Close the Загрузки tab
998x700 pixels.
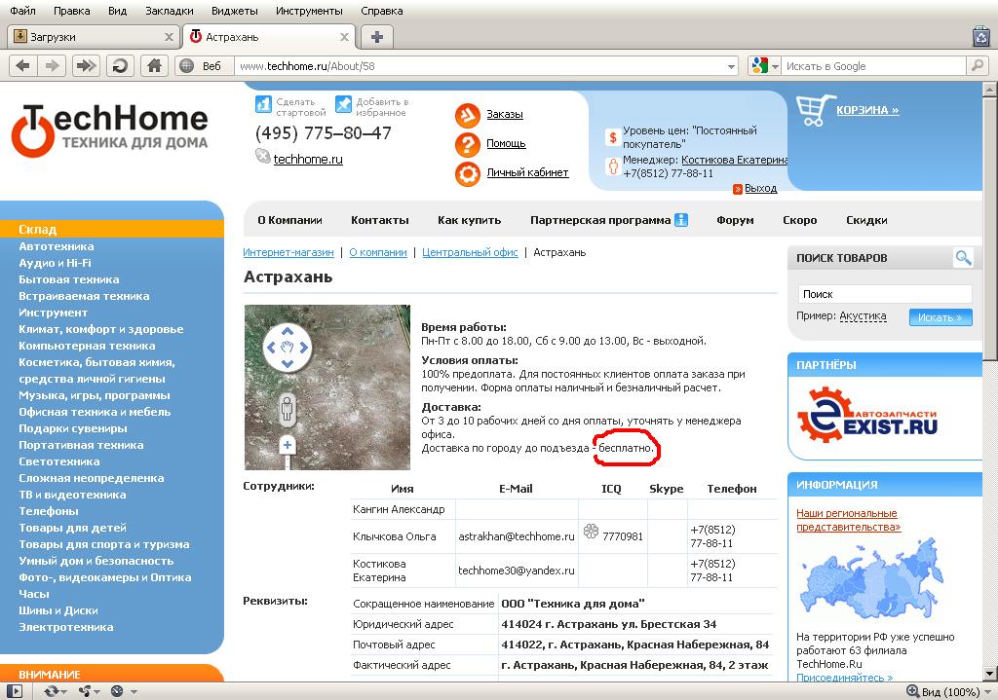click(x=169, y=37)
